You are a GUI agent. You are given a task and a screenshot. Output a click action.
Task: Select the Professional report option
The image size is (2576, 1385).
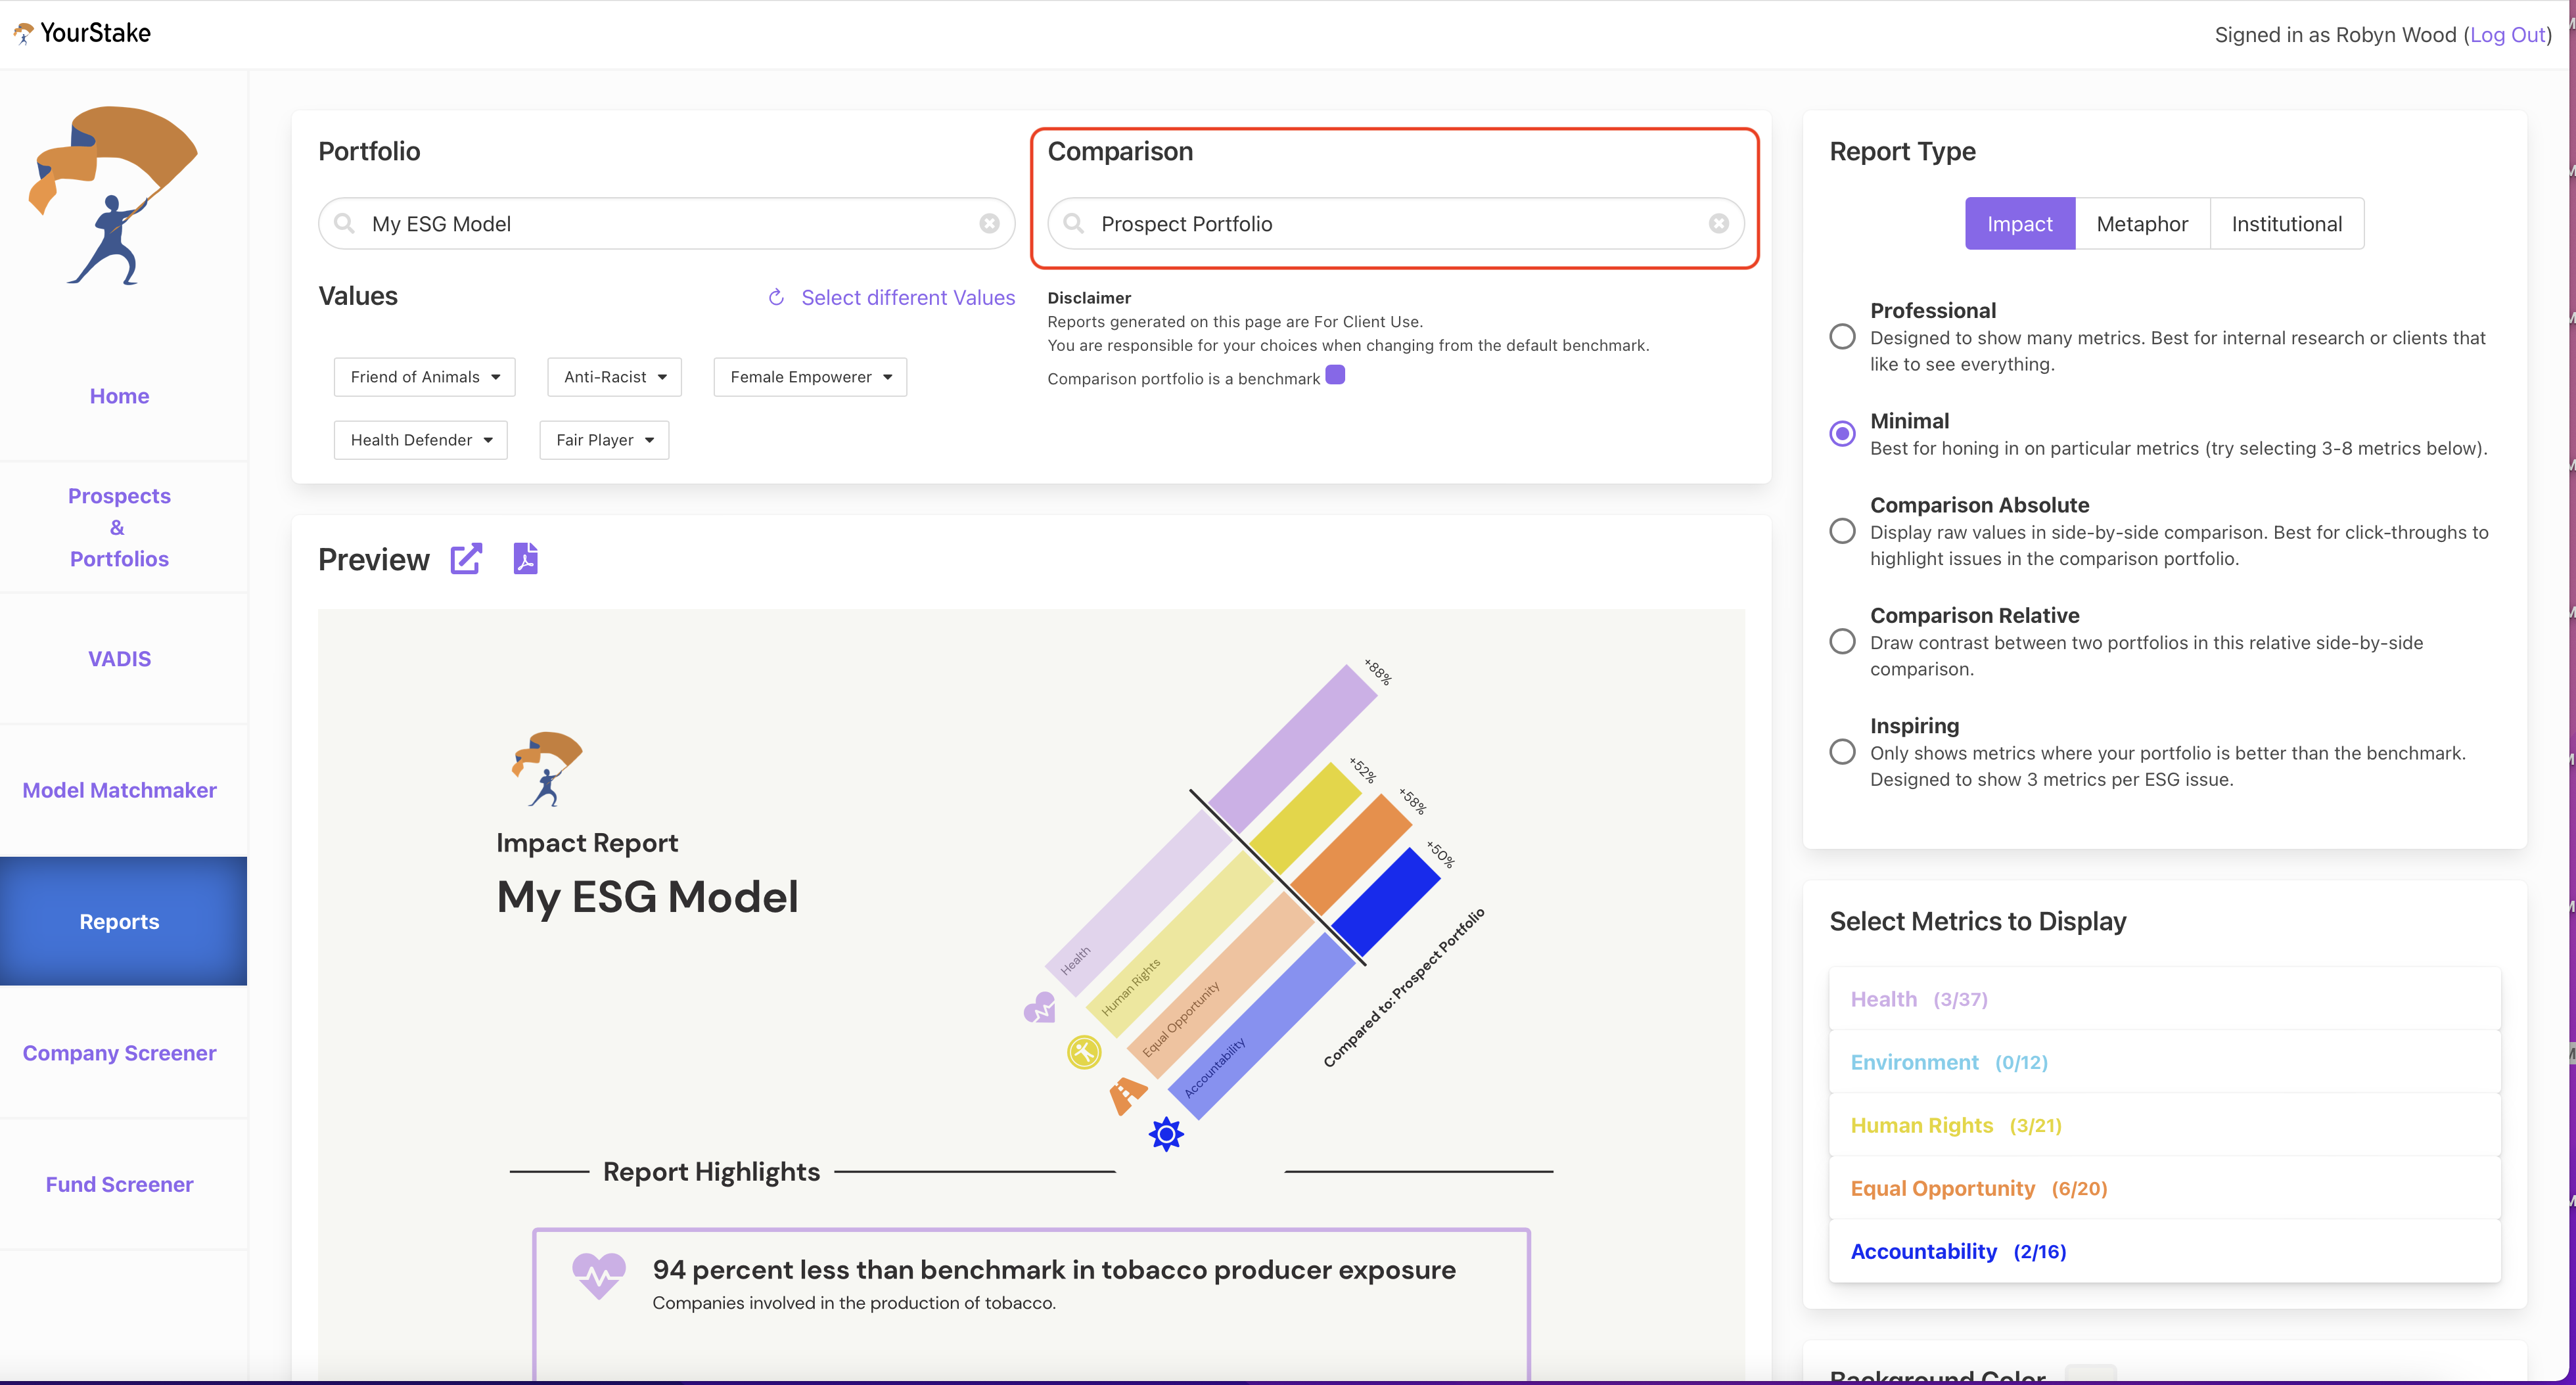(x=1842, y=336)
